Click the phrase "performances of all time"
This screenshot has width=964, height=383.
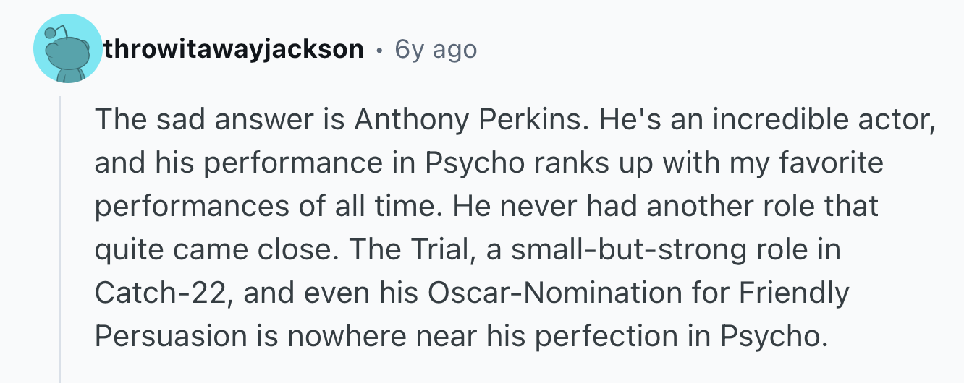point(263,206)
